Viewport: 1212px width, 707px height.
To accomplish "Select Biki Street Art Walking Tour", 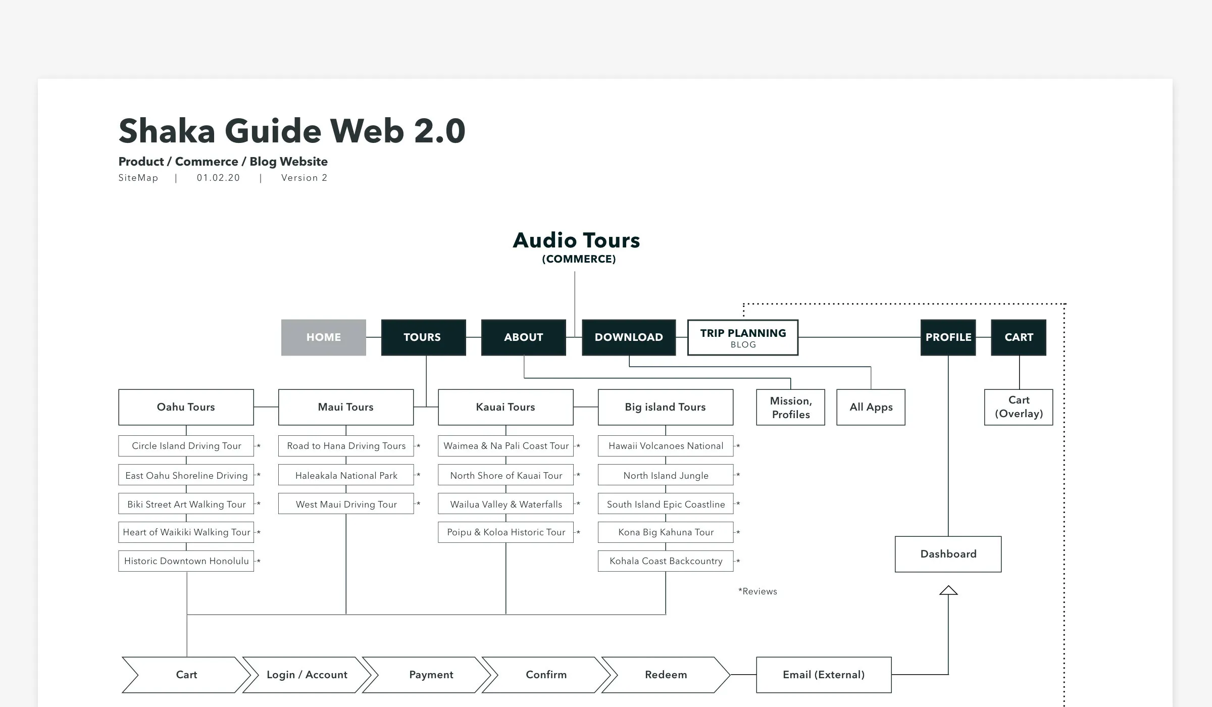I will (186, 504).
